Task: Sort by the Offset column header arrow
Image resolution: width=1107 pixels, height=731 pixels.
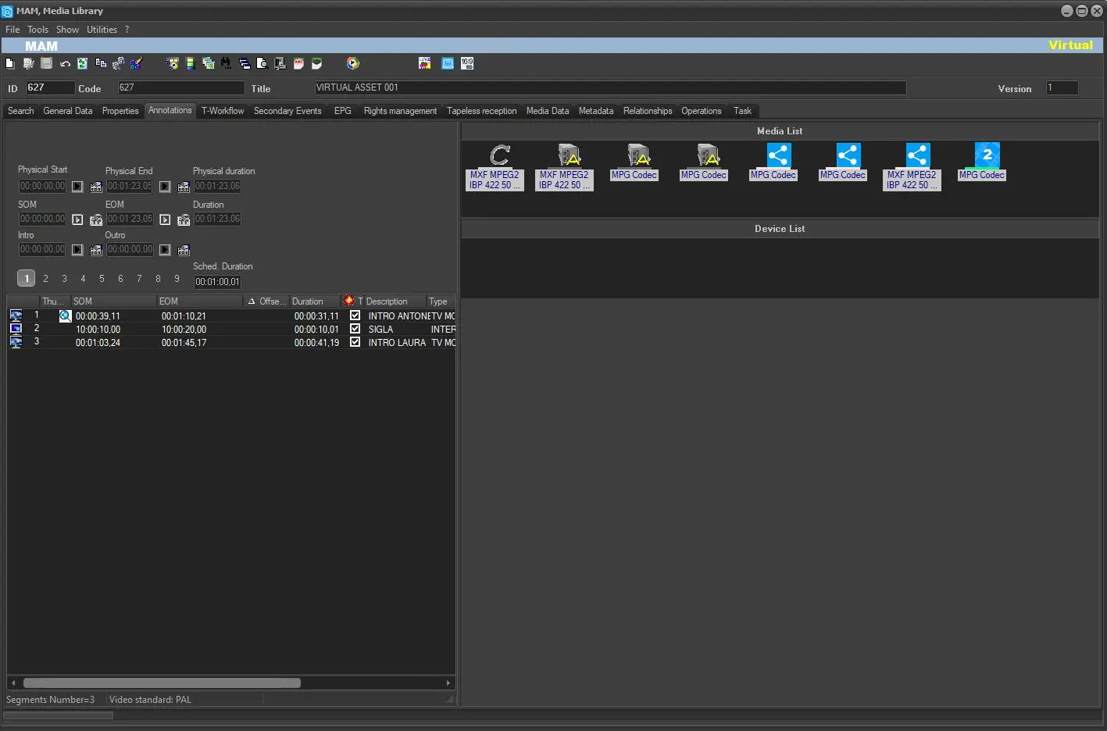Action: tap(252, 301)
